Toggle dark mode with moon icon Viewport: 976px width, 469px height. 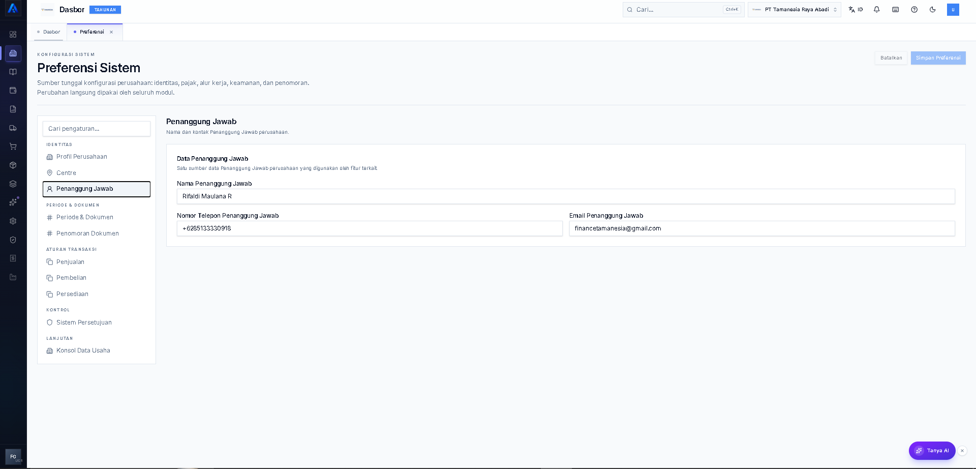(x=933, y=10)
